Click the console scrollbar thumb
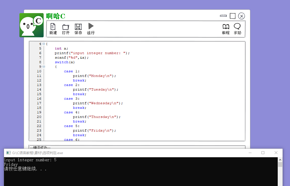 [x=280, y=164]
